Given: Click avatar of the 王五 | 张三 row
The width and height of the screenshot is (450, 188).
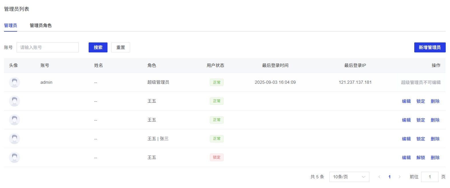Looking at the screenshot, I should 14,139.
